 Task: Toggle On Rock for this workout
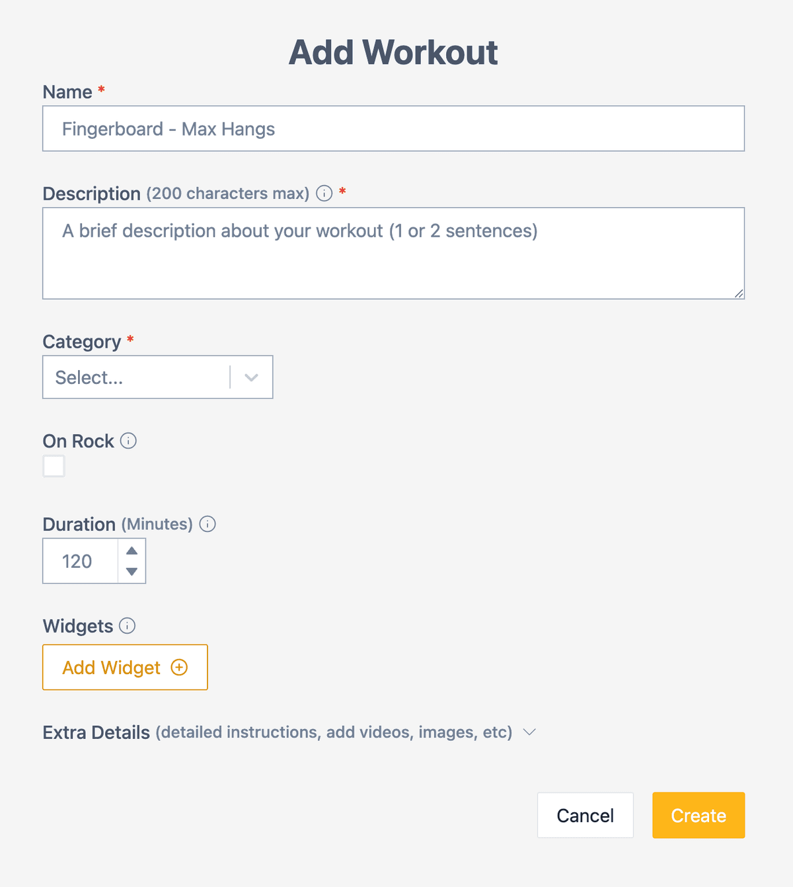54,466
